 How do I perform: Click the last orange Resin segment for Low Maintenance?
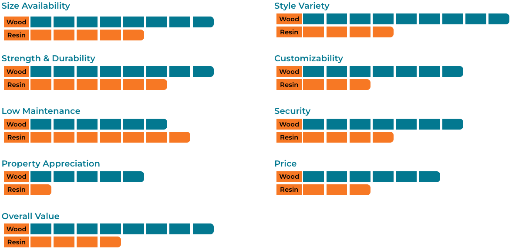tap(179, 137)
